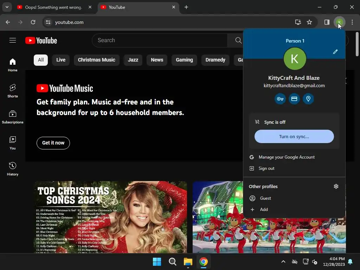
Task: Click the Chrome profile avatar button
Action: [x=339, y=22]
